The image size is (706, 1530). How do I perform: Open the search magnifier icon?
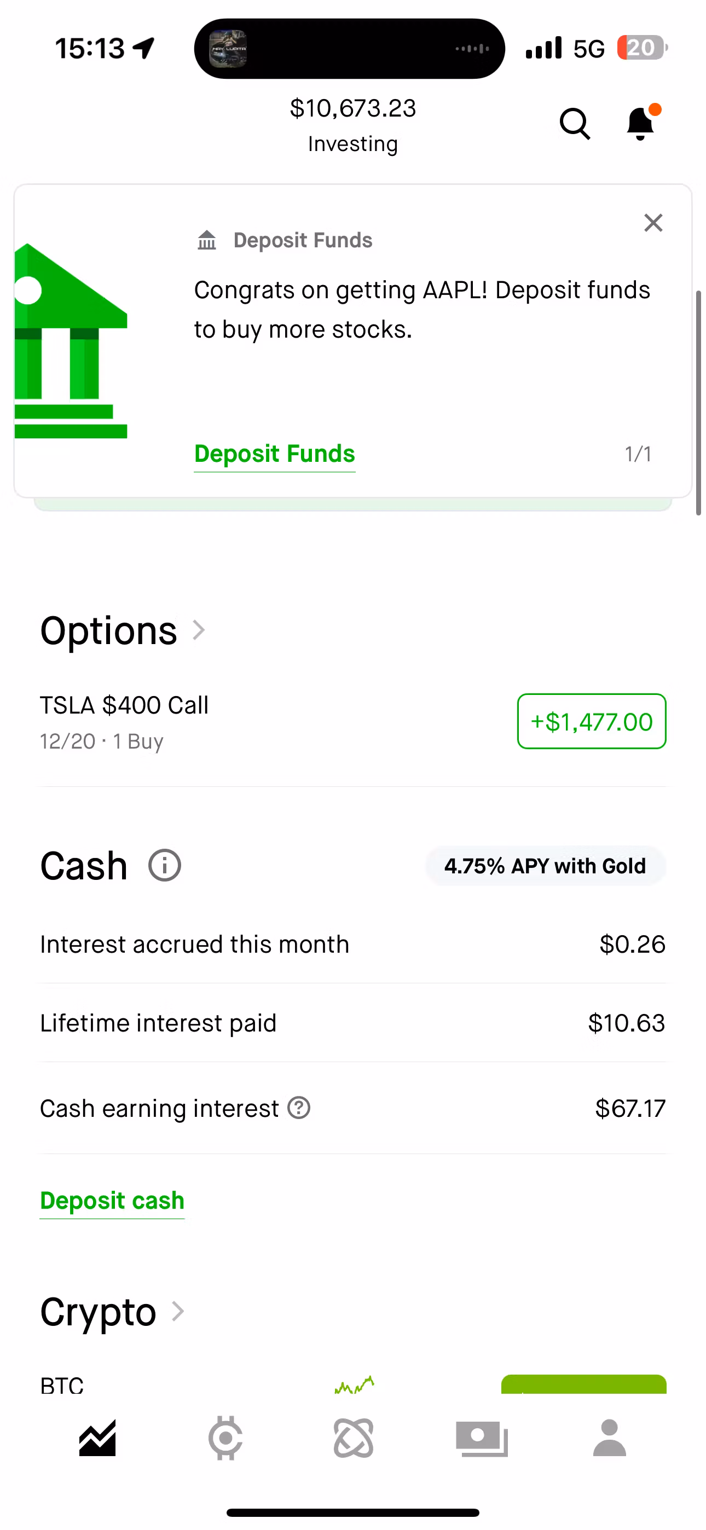click(x=575, y=124)
